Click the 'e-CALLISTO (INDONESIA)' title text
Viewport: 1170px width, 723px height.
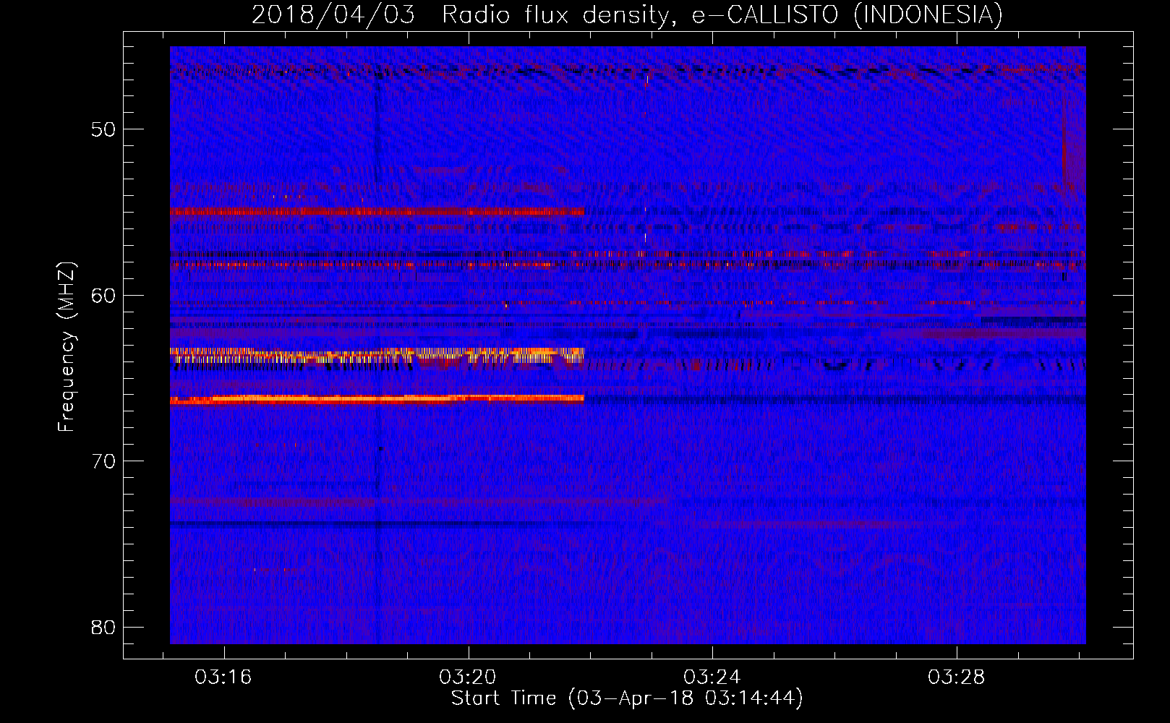point(847,15)
